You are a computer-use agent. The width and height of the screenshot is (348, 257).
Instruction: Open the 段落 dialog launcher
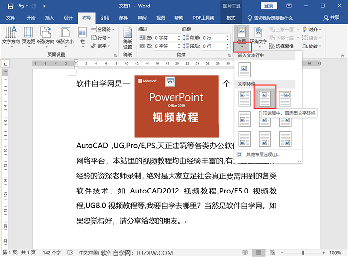(229, 55)
